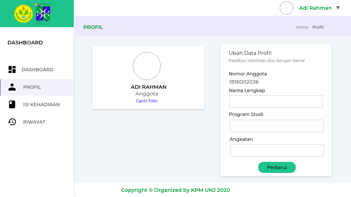
Task: Click the Universitas Negeri Jakarta yellow logo
Action: [x=23, y=14]
